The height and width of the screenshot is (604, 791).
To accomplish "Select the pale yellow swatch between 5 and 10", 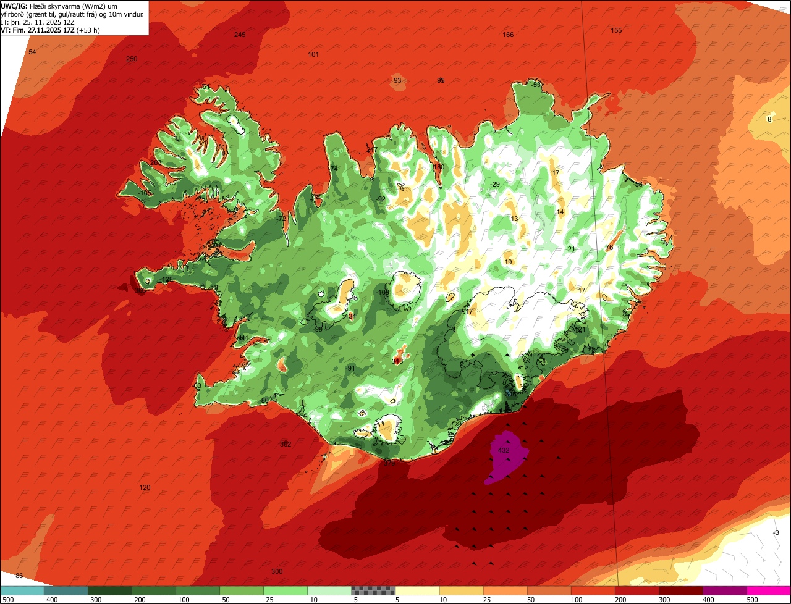I will (417, 590).
